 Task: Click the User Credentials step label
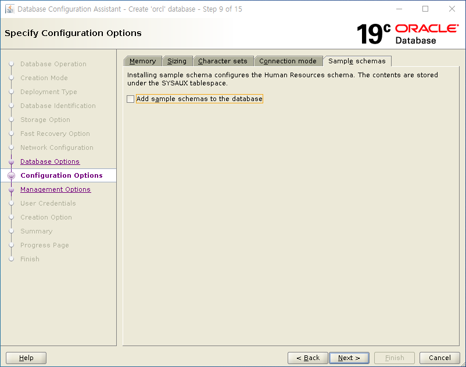48,203
